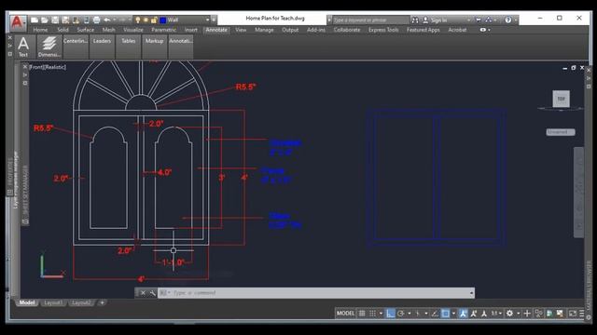Image resolution: width=597 pixels, height=335 pixels.
Task: Open the View ribbon tab
Action: pyautogui.click(x=241, y=30)
